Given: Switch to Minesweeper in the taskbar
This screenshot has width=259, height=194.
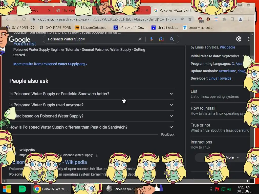Looking at the screenshot, I should tap(120, 189).
